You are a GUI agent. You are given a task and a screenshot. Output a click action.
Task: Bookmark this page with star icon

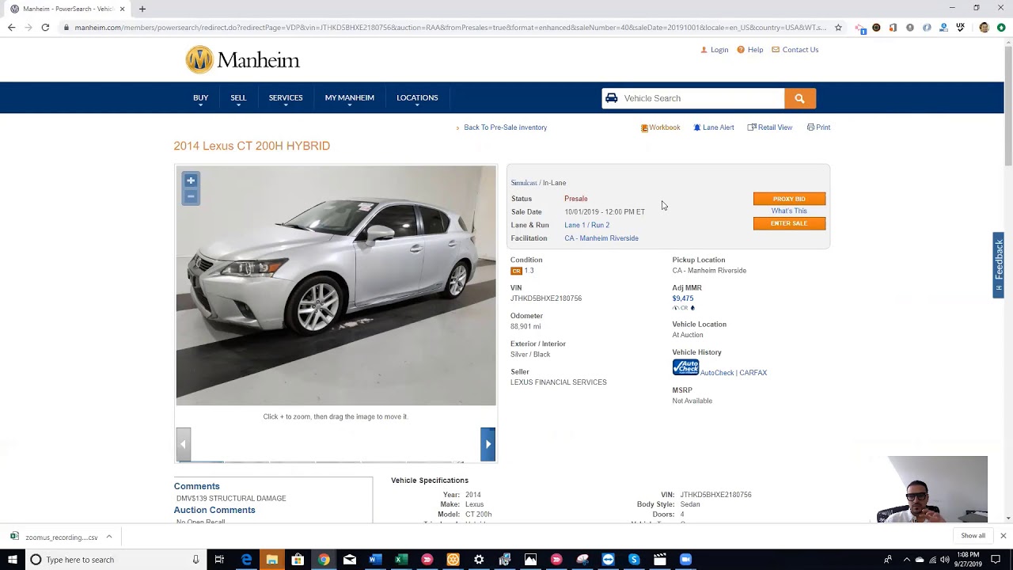(838, 27)
